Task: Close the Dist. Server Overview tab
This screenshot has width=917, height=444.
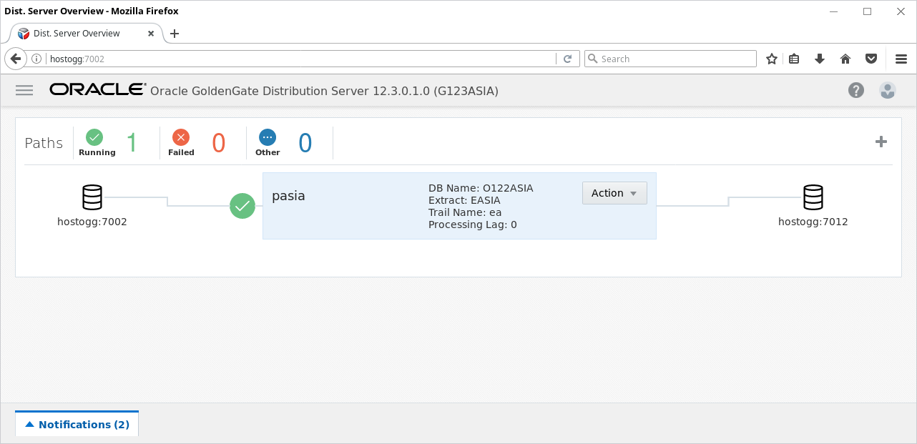Action: 151,34
